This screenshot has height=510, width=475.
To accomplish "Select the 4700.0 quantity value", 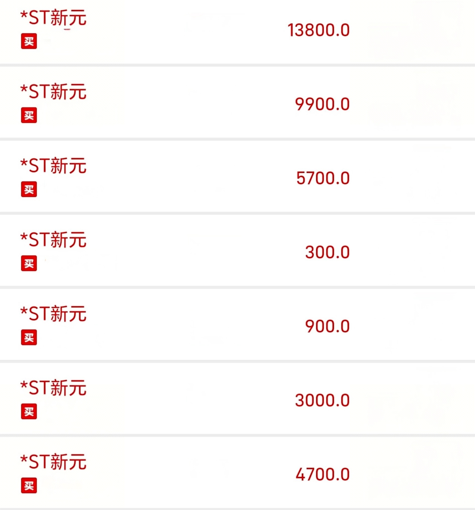I will [323, 474].
